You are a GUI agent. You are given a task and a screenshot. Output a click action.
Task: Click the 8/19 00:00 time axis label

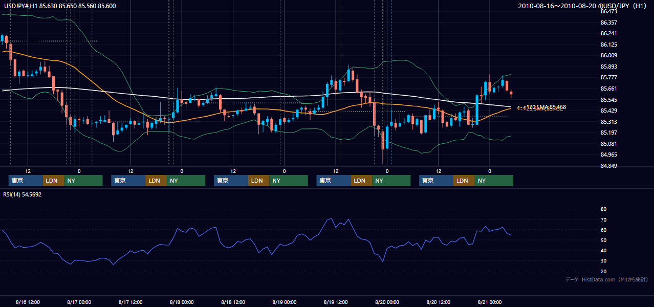click(284, 302)
